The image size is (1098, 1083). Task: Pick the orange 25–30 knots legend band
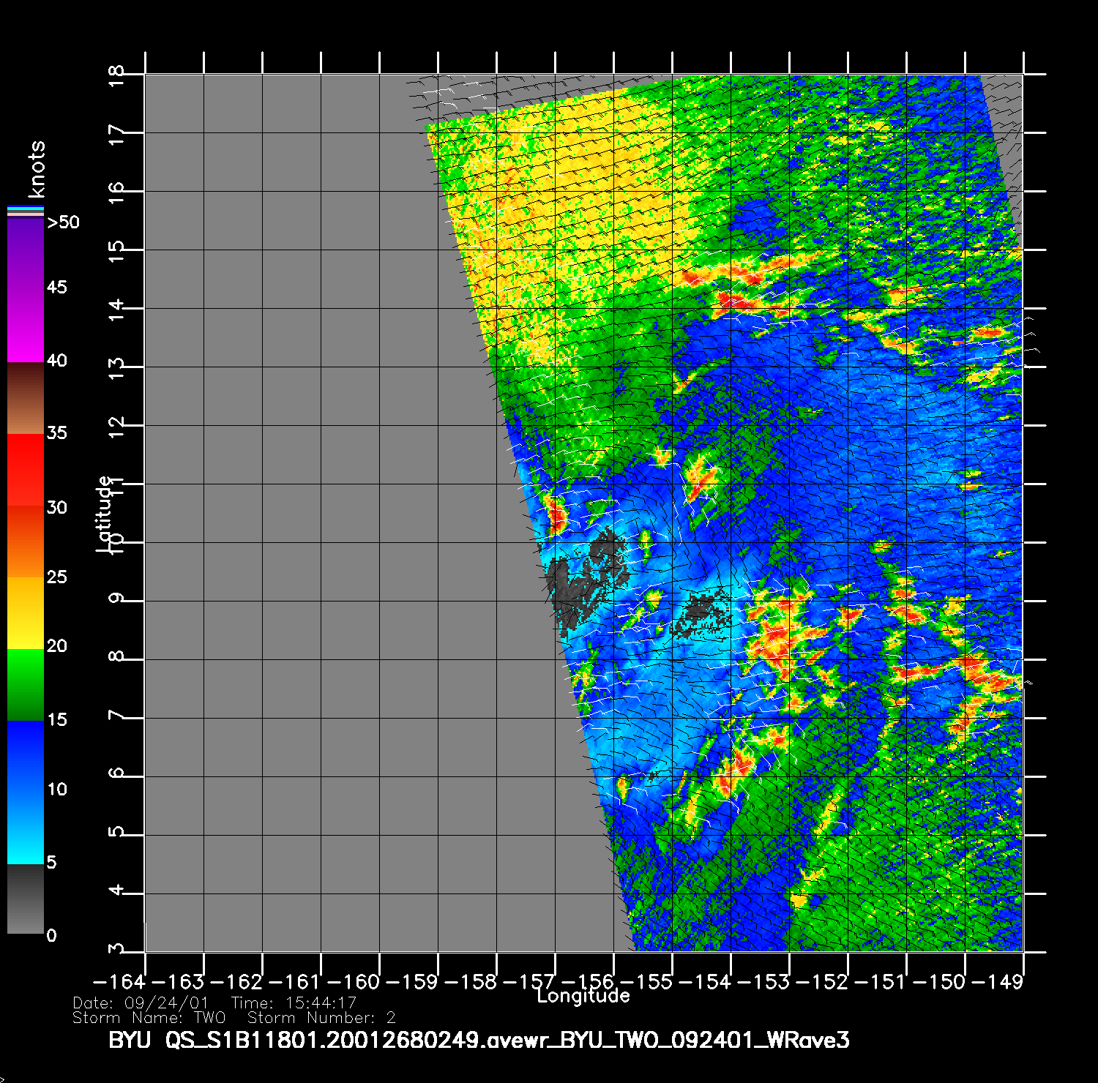26,541
